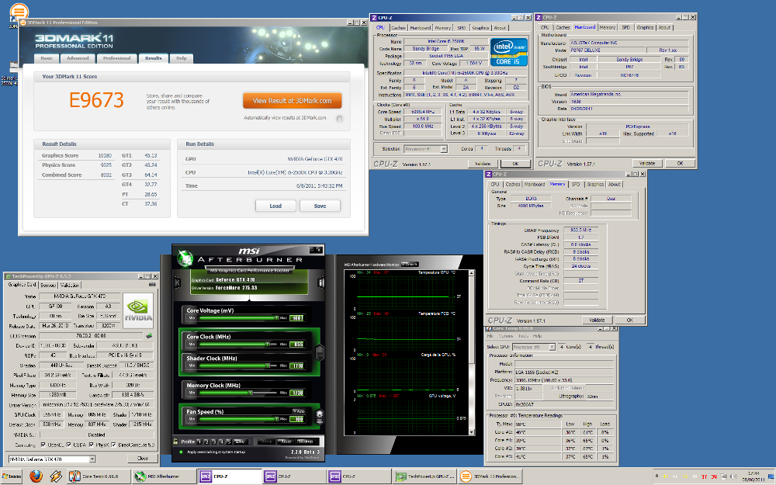Activate the TechPowerUp GPU-Z taskbar button
The height and width of the screenshot is (485, 776).
pyautogui.click(x=424, y=476)
